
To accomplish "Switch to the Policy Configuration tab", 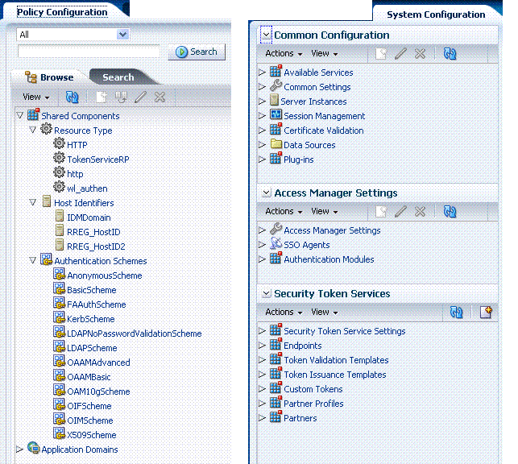I will pyautogui.click(x=62, y=12).
